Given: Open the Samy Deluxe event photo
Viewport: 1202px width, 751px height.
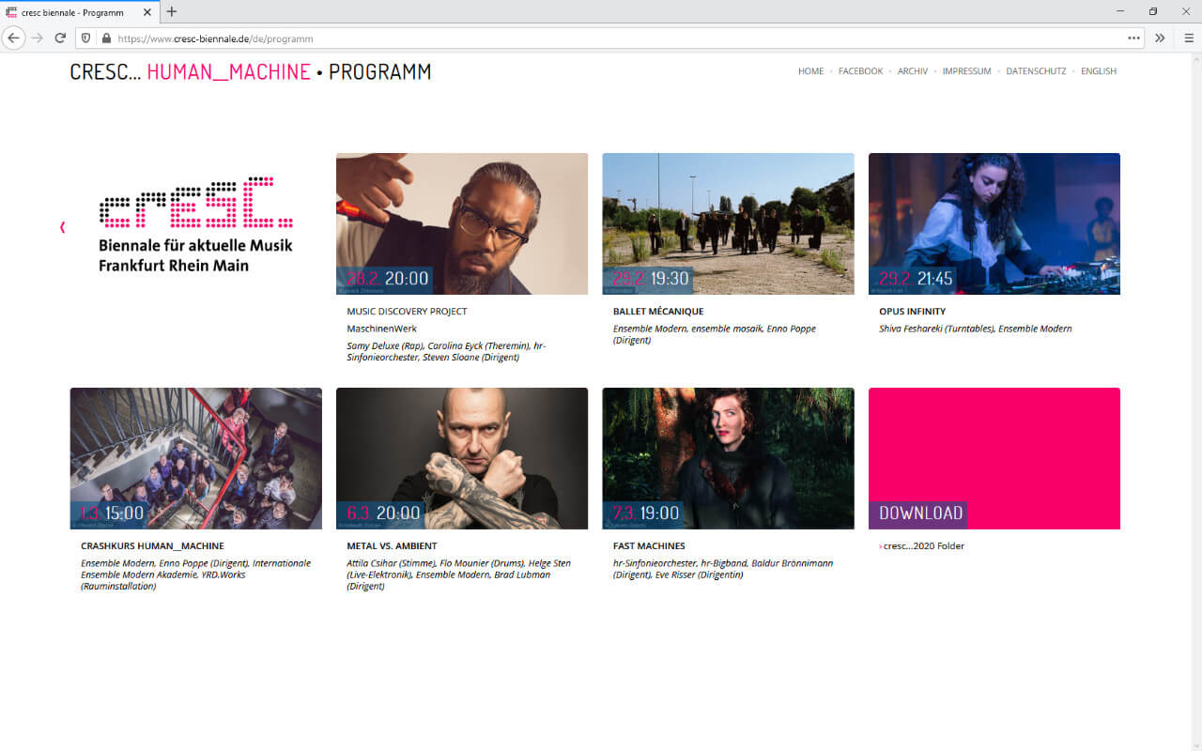Looking at the screenshot, I should point(462,223).
